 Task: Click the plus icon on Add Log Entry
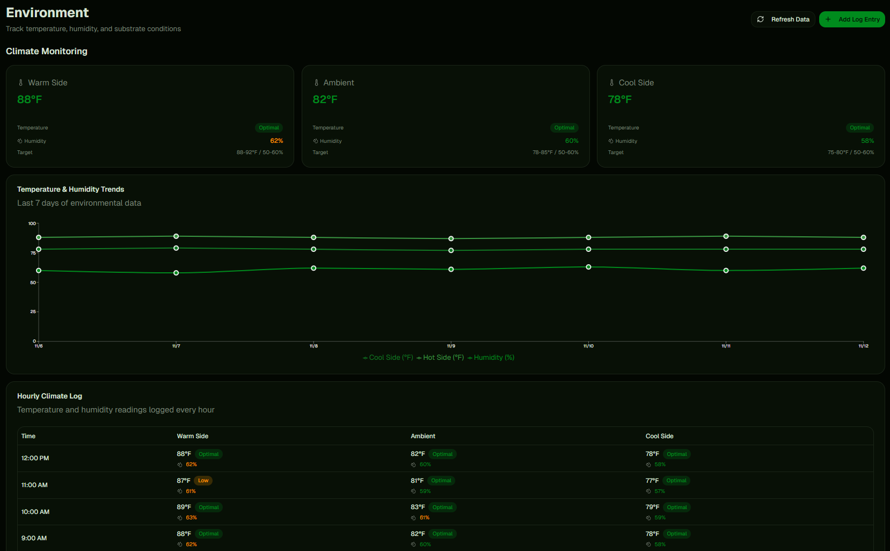[827, 19]
